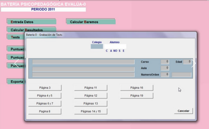Click the C A NO S E label
The image size is (209, 129).
point(115,51)
